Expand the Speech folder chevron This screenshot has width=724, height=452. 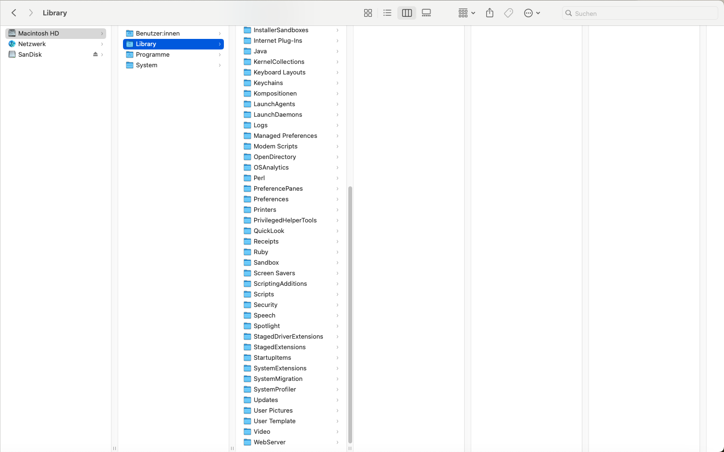pos(337,315)
